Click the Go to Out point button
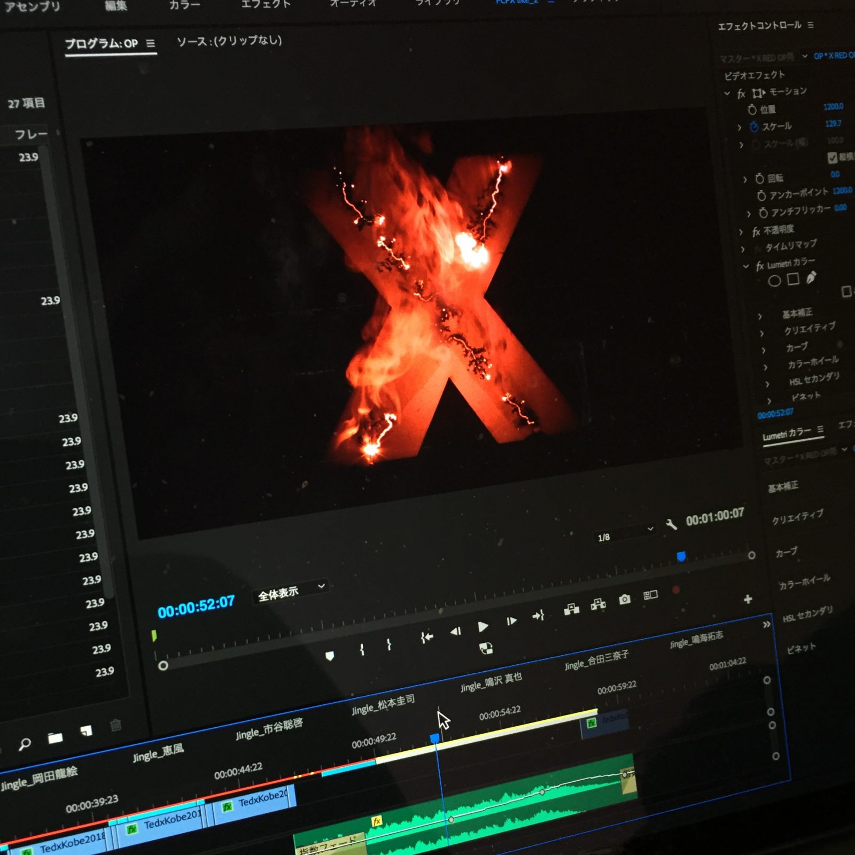Screen dimensions: 855x855 tap(538, 616)
